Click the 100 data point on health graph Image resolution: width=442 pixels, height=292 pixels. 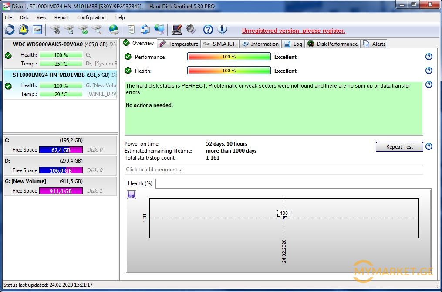[x=284, y=217]
